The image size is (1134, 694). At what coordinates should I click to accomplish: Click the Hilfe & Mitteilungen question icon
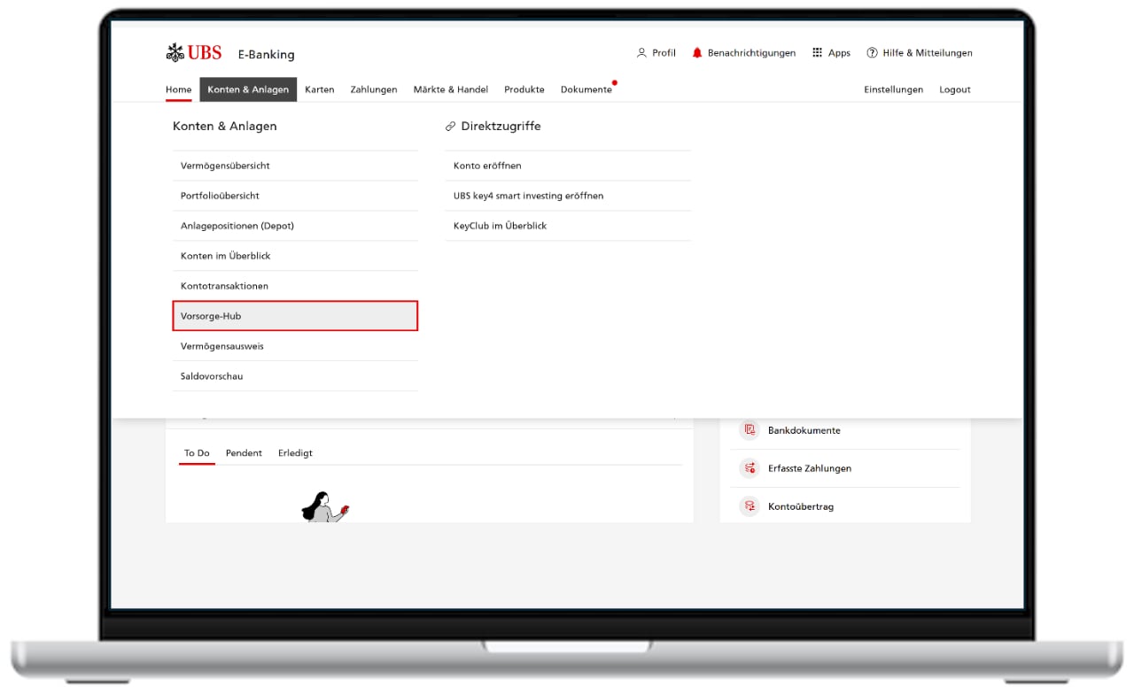[872, 53]
